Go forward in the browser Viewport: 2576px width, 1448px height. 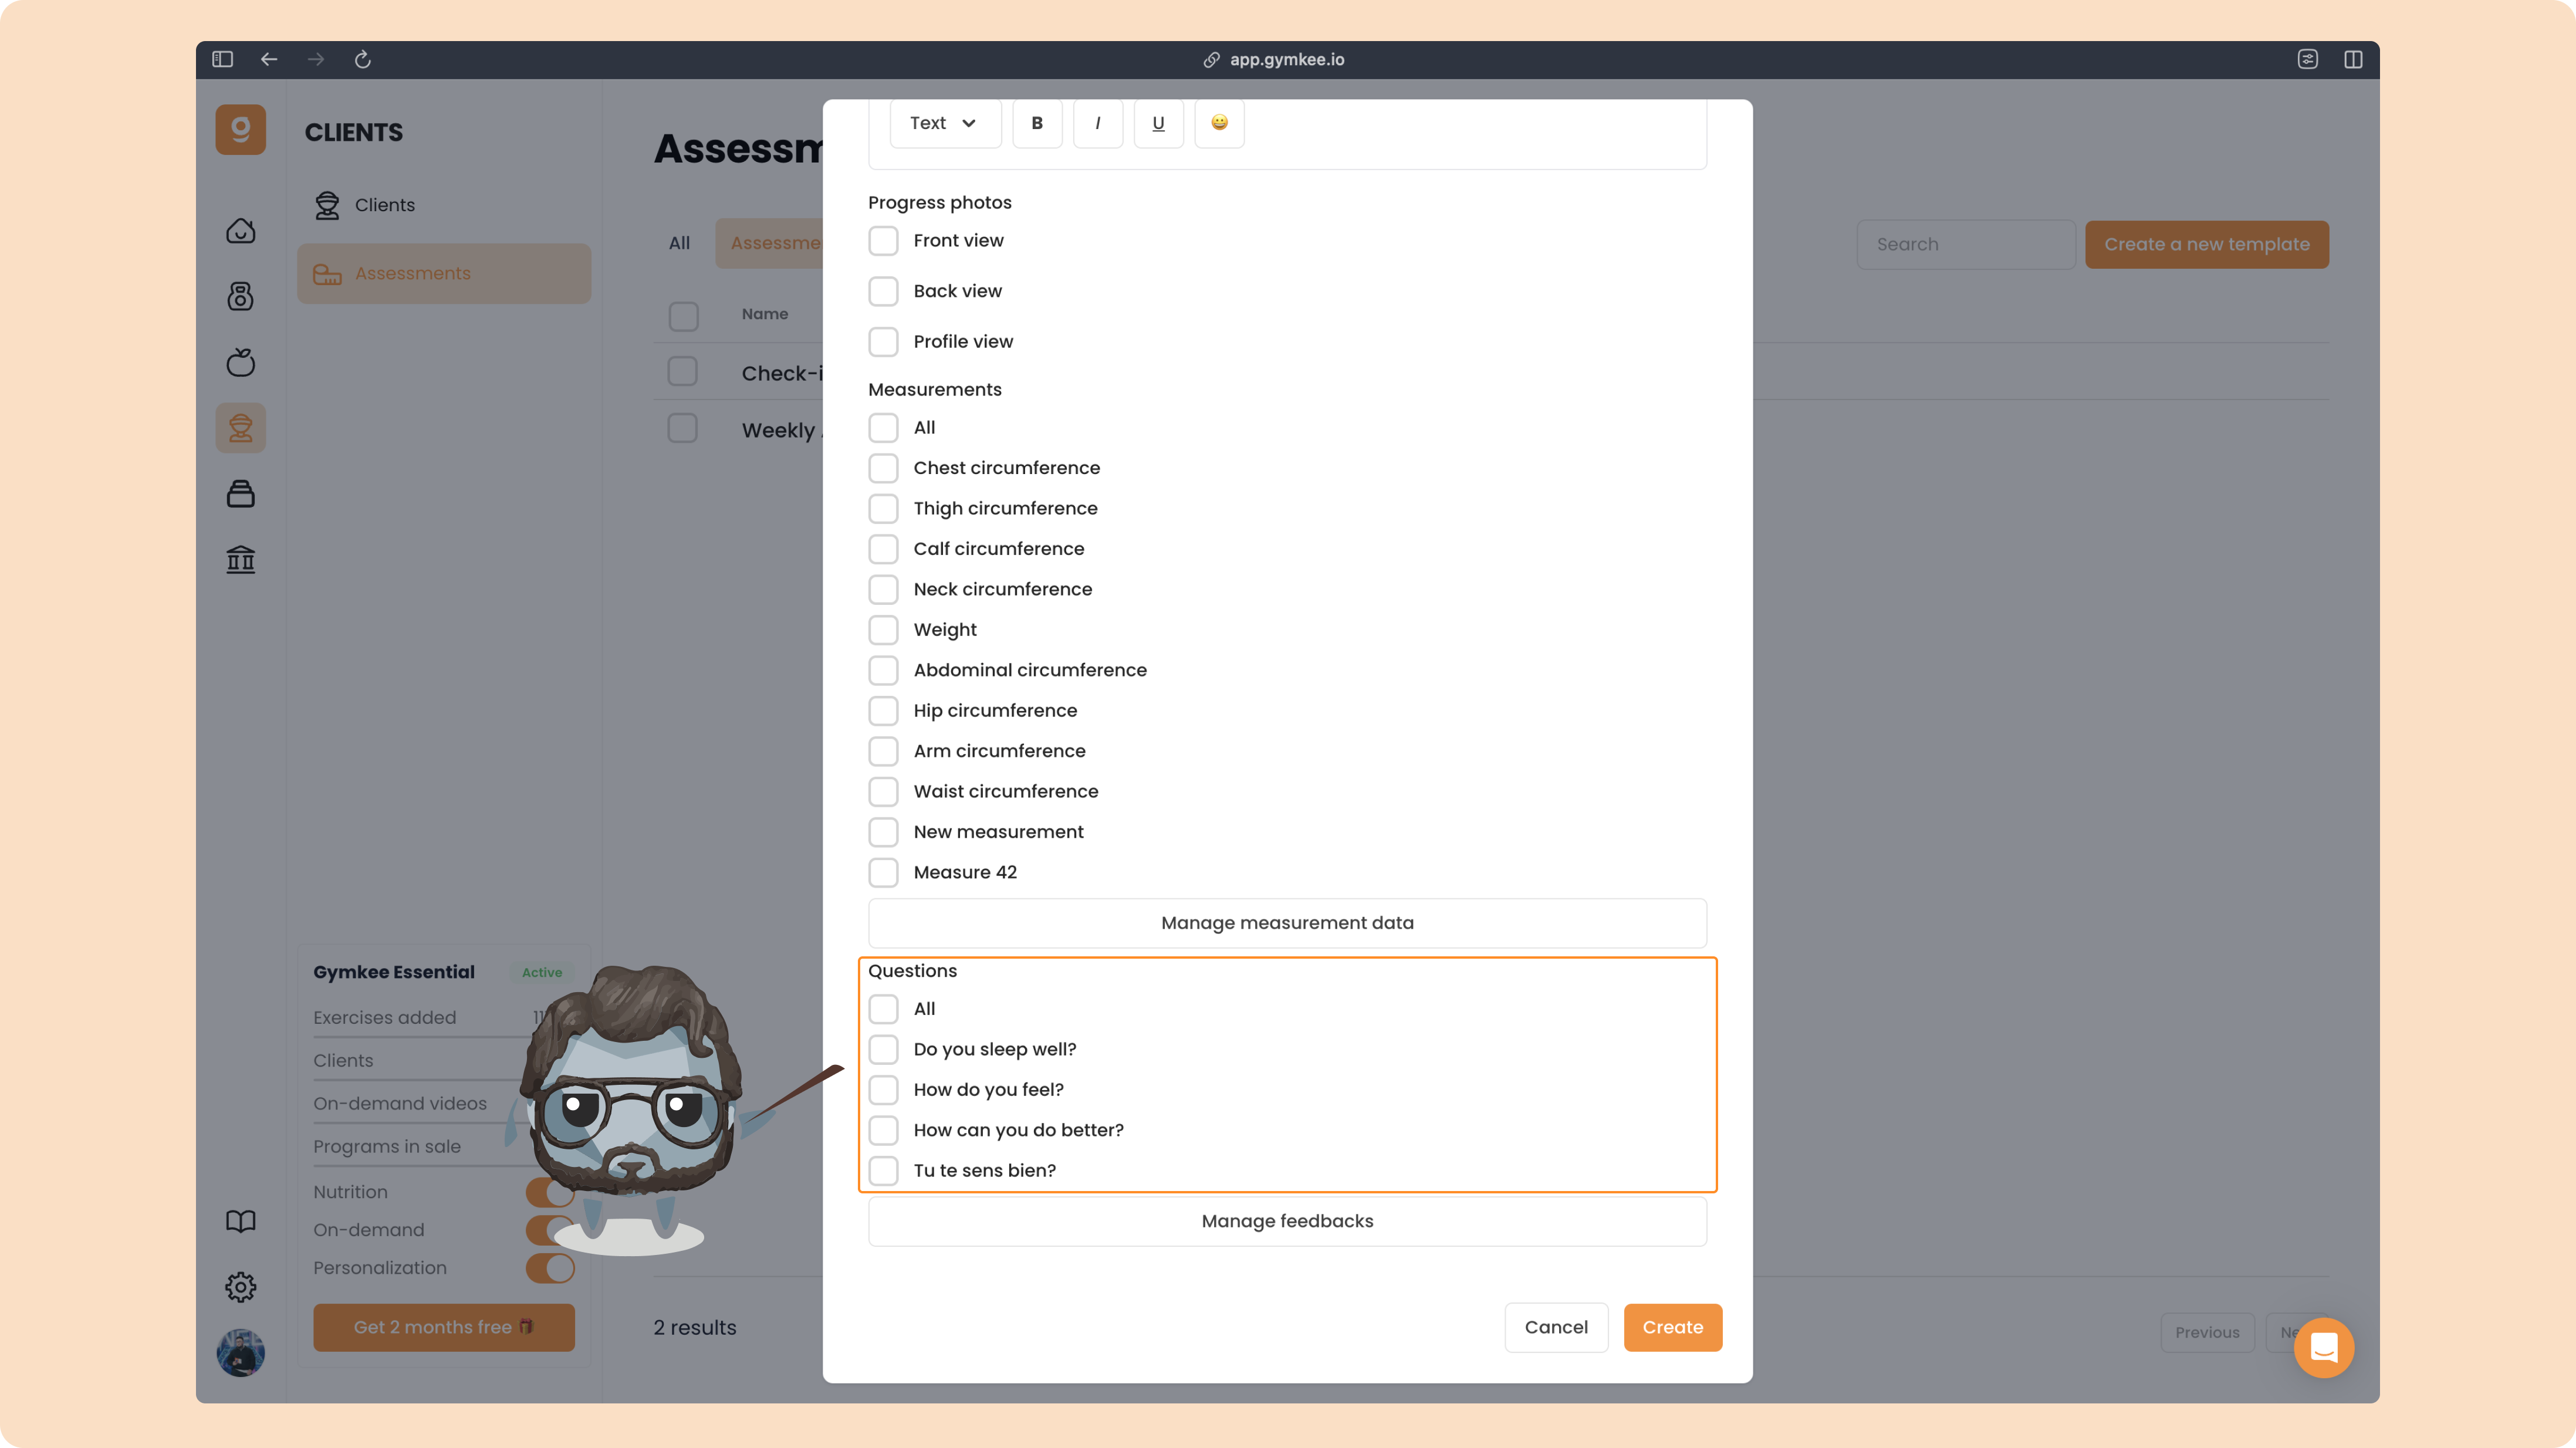(316, 59)
